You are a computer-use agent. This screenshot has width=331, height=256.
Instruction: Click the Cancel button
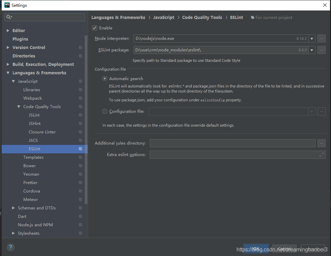(284, 249)
